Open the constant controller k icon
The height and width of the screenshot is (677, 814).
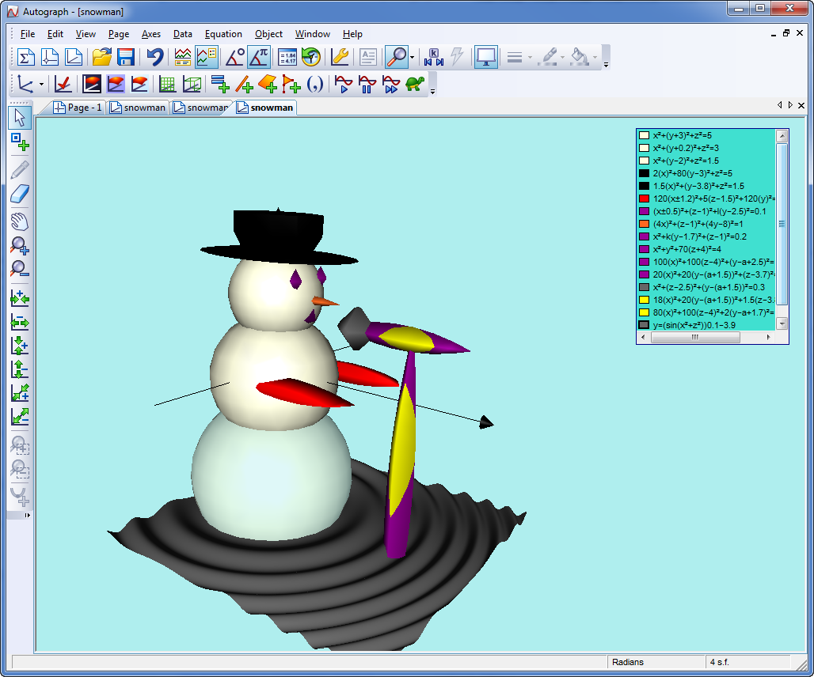click(x=434, y=57)
